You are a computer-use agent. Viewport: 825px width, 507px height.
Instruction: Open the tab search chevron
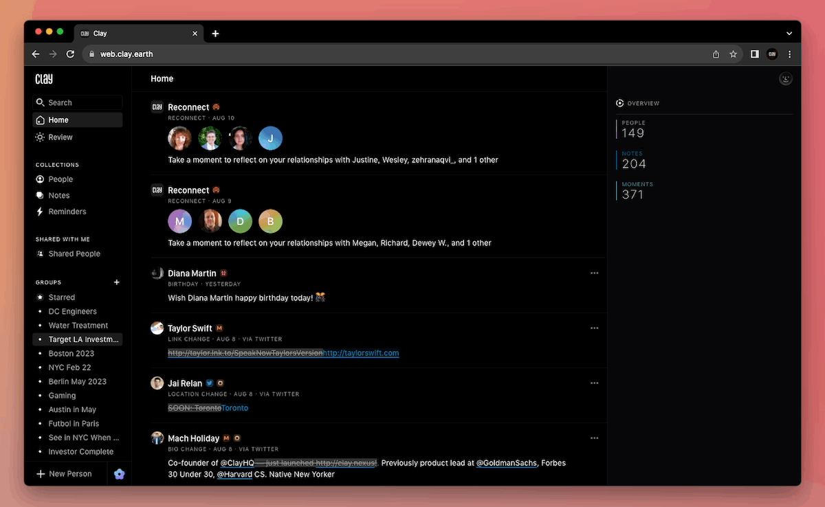pyautogui.click(x=789, y=33)
